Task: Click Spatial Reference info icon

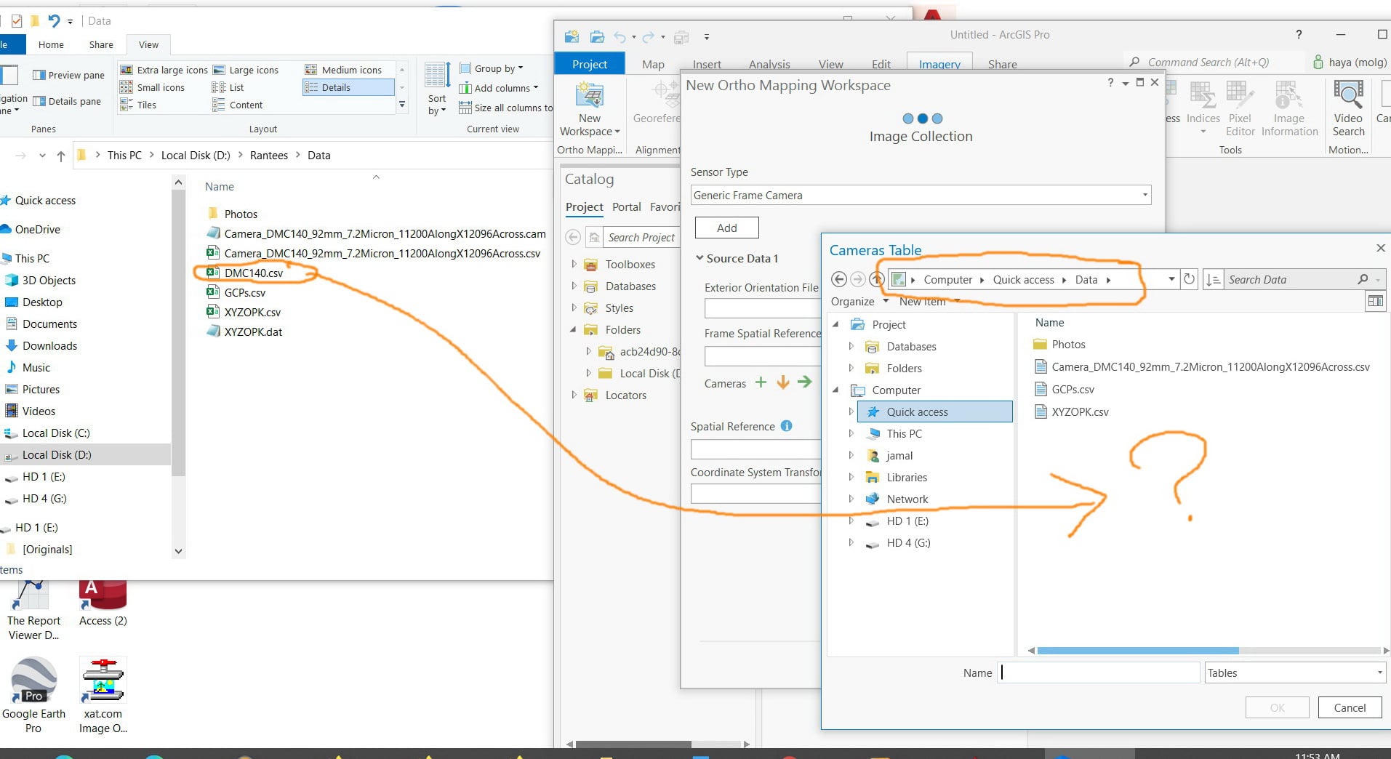Action: pos(786,426)
